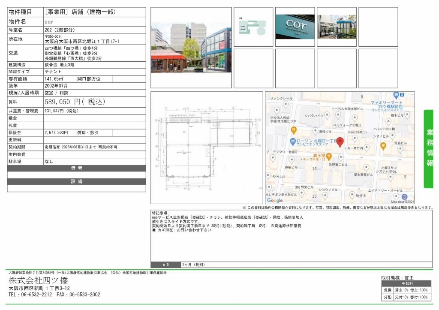Click the Horie Lux map label
This screenshot has height=310, width=439.
click(x=278, y=176)
